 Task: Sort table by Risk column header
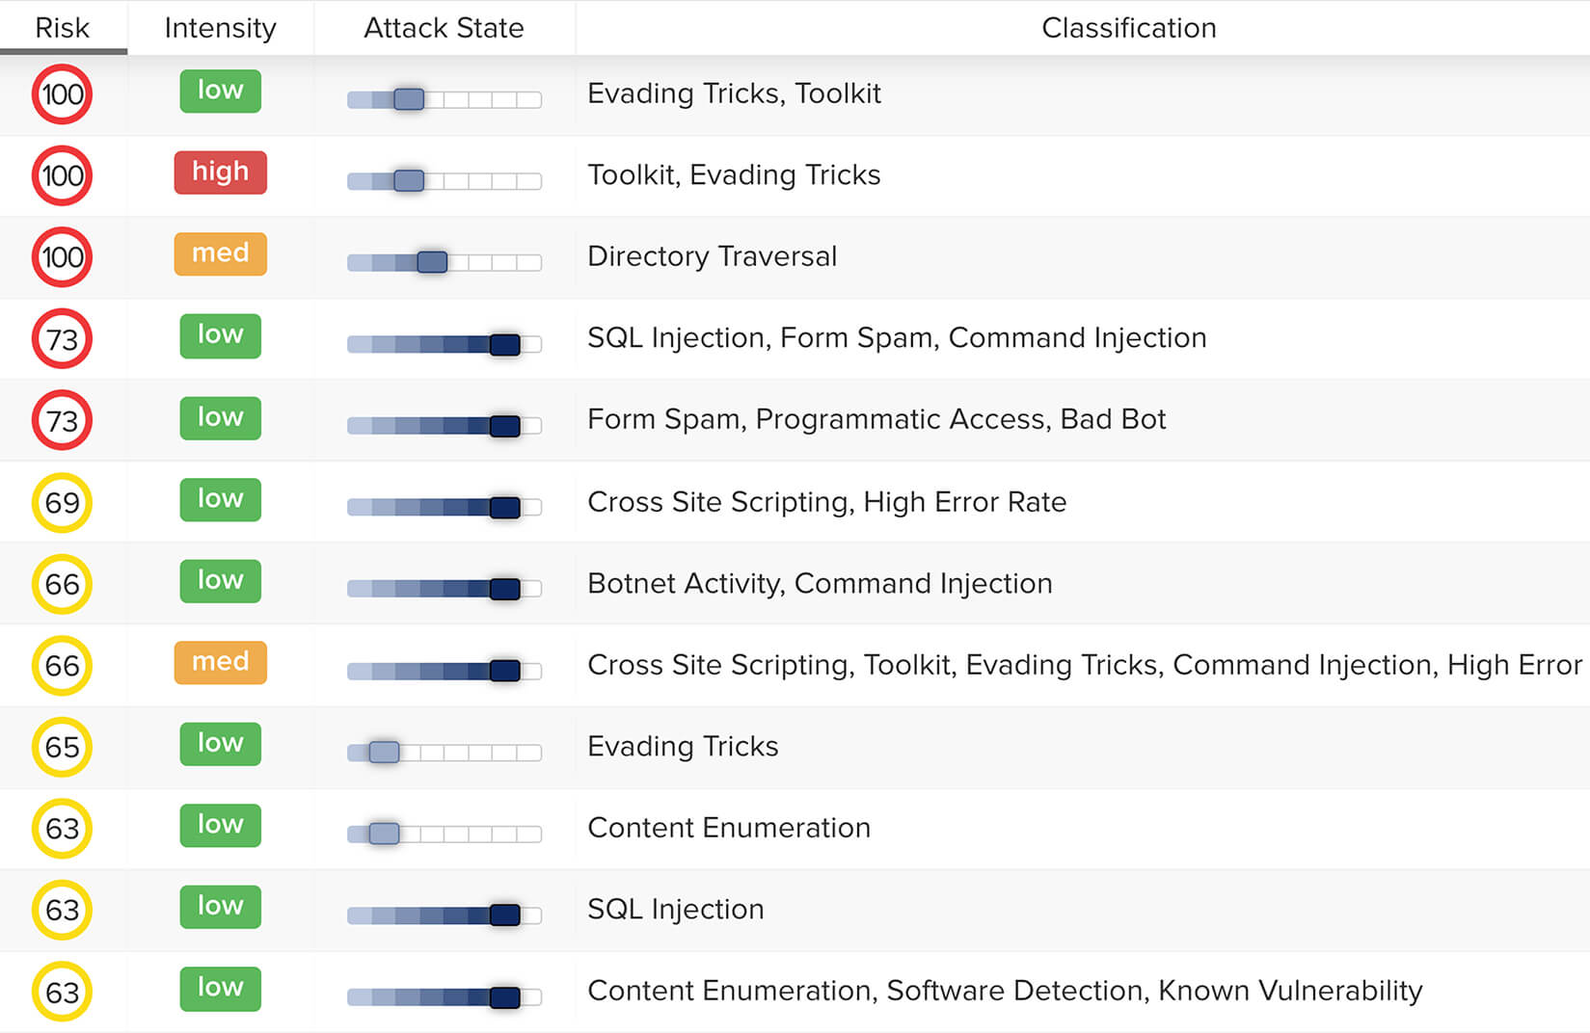[x=63, y=28]
